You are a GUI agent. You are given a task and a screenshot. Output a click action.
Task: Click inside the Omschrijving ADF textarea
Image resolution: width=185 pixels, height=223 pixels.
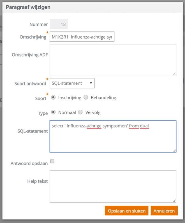(113, 60)
